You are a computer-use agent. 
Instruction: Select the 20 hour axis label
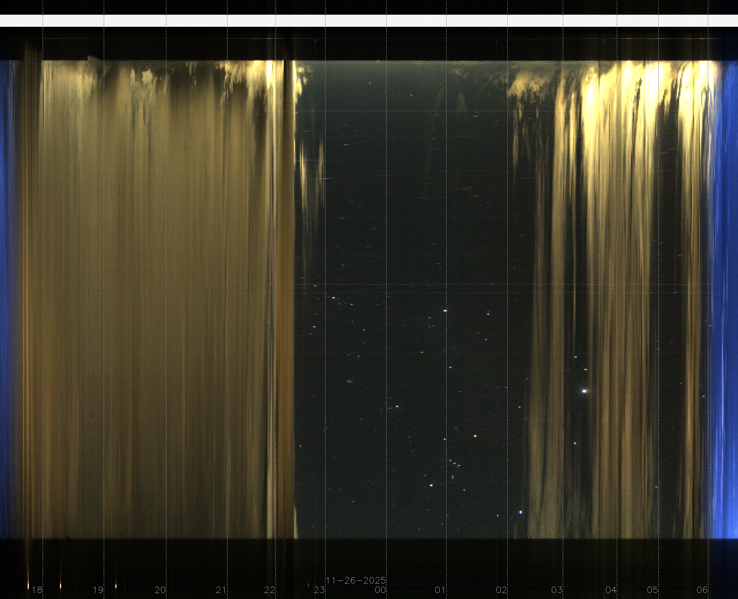point(160,590)
